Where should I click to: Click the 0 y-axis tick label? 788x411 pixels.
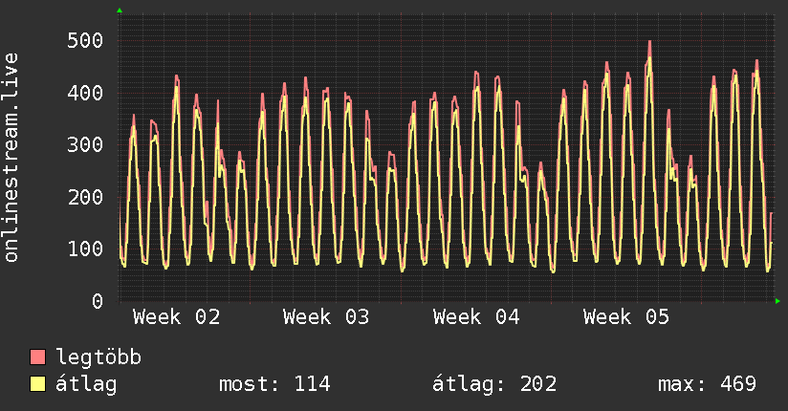coord(97,301)
